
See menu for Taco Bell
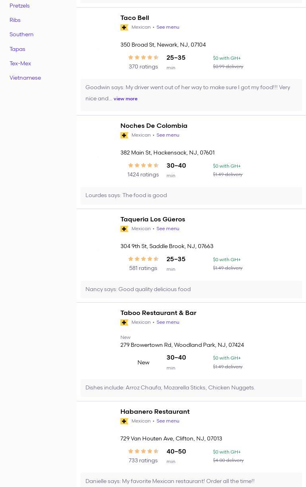(x=168, y=27)
